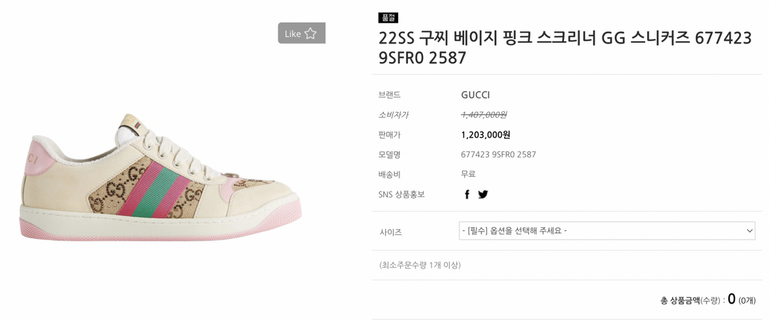Click the total quantity 0 figure
Screen dimensions: 769x320
[731, 299]
